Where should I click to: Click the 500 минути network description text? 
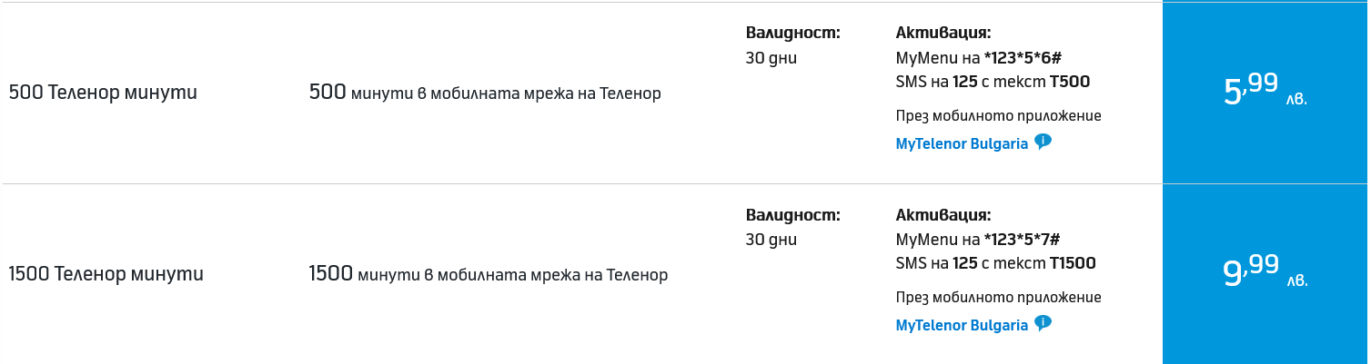pos(485,93)
